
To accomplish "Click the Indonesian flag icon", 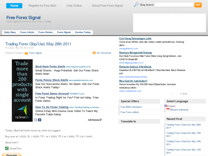I will tap(168, 110).
